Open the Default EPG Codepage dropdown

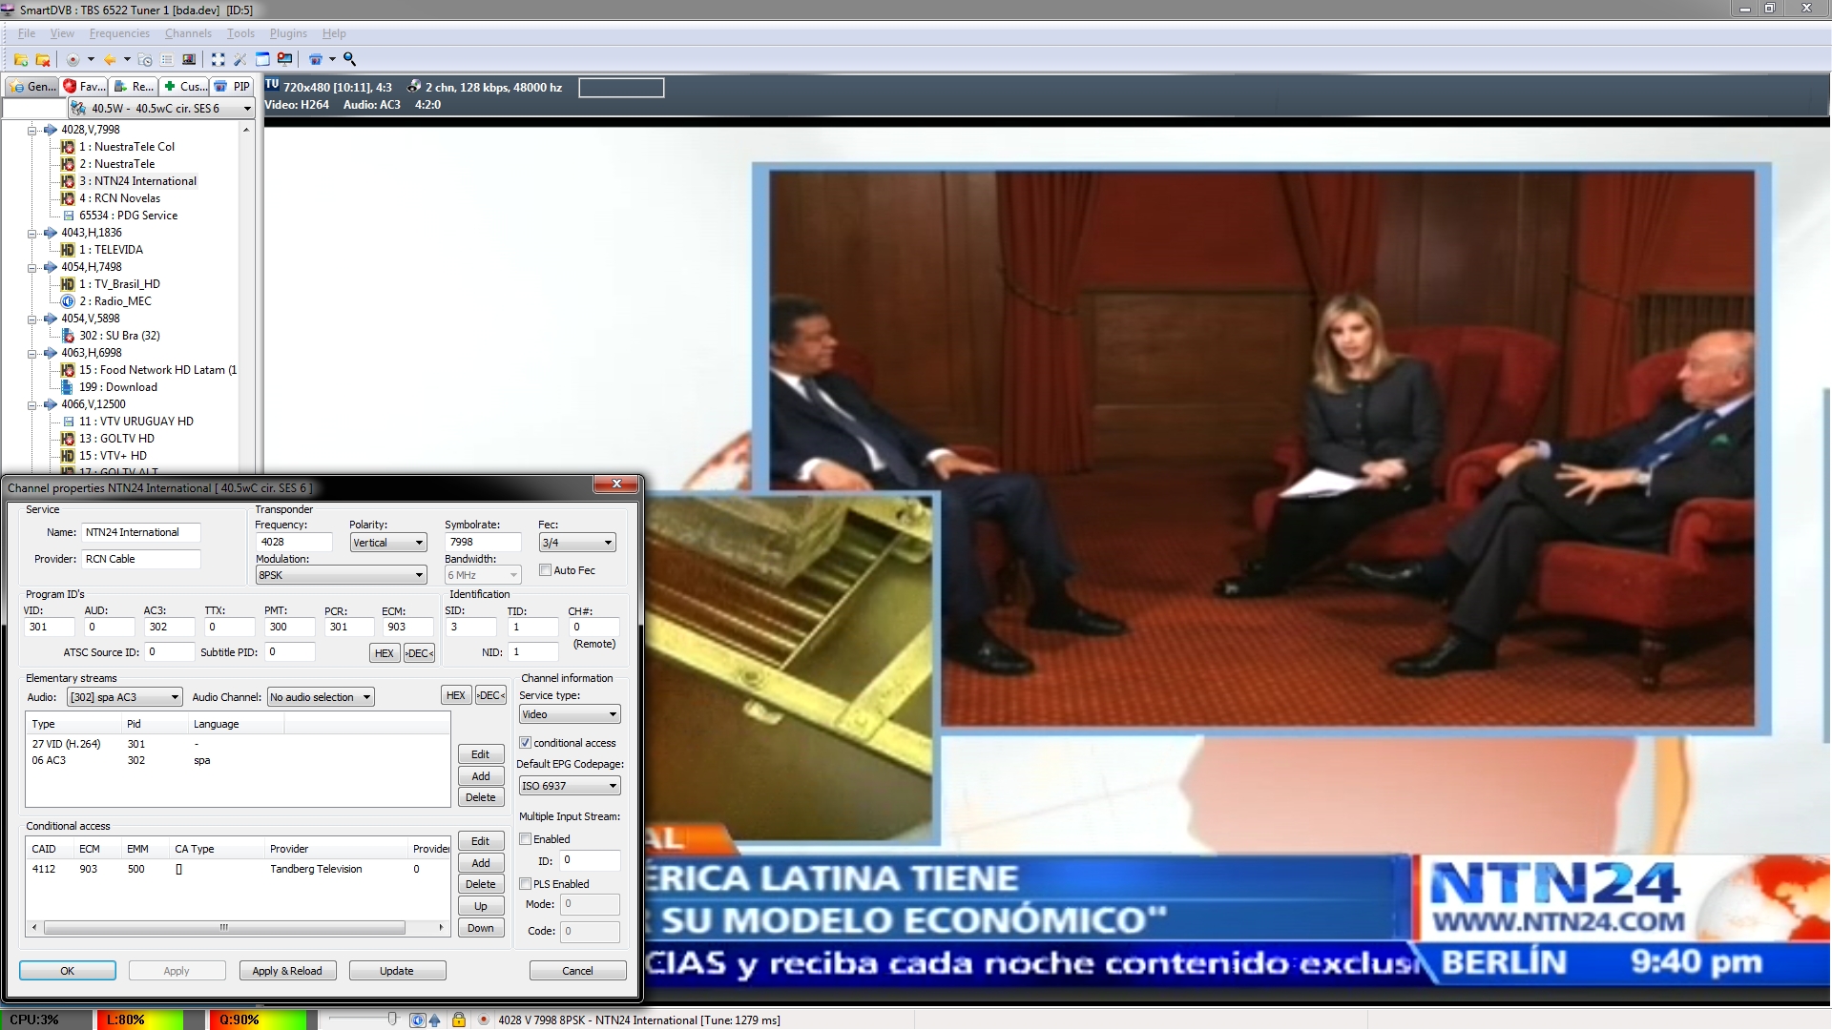(x=570, y=786)
